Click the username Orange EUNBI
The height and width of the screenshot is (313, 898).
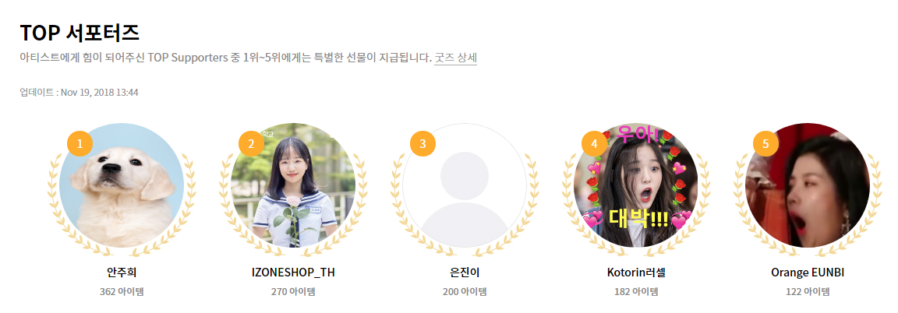point(808,273)
